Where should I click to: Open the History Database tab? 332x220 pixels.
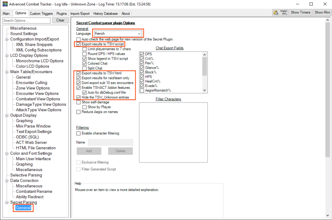pos(105,14)
